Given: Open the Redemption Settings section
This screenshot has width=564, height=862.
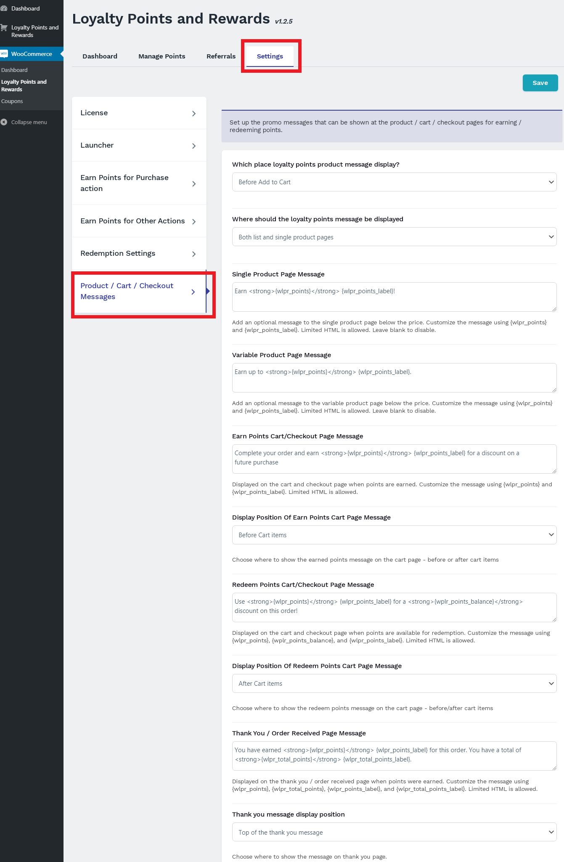Looking at the screenshot, I should pyautogui.click(x=139, y=253).
